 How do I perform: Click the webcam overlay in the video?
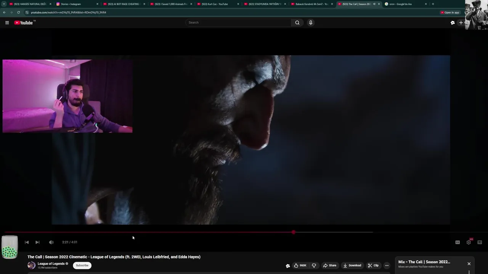67,96
